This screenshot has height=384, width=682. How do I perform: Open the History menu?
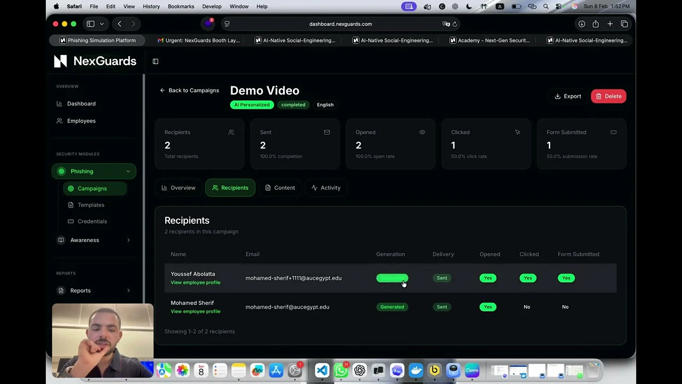(x=151, y=6)
